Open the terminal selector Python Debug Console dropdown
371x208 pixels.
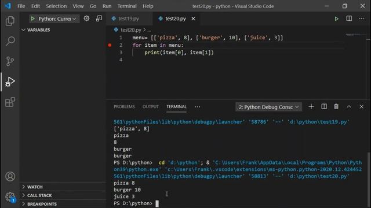(x=268, y=107)
